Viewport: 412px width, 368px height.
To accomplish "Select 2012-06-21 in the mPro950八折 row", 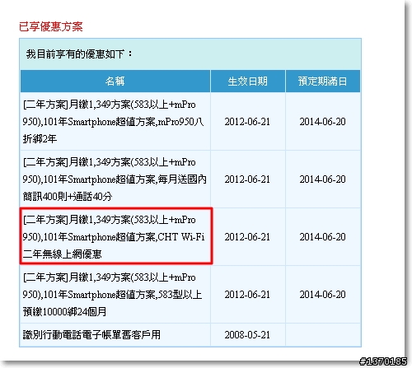I will click(247, 122).
